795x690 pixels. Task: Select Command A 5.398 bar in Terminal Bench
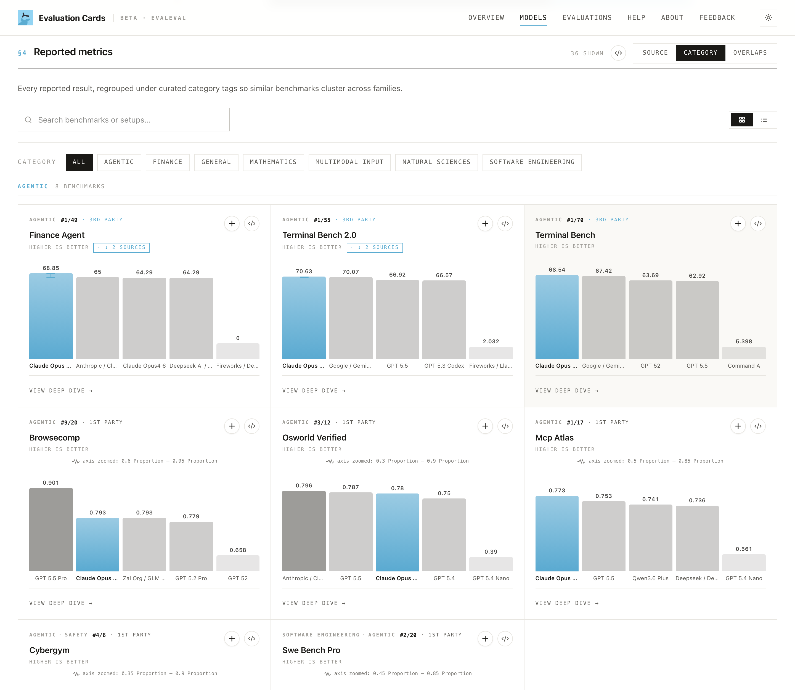coord(744,353)
